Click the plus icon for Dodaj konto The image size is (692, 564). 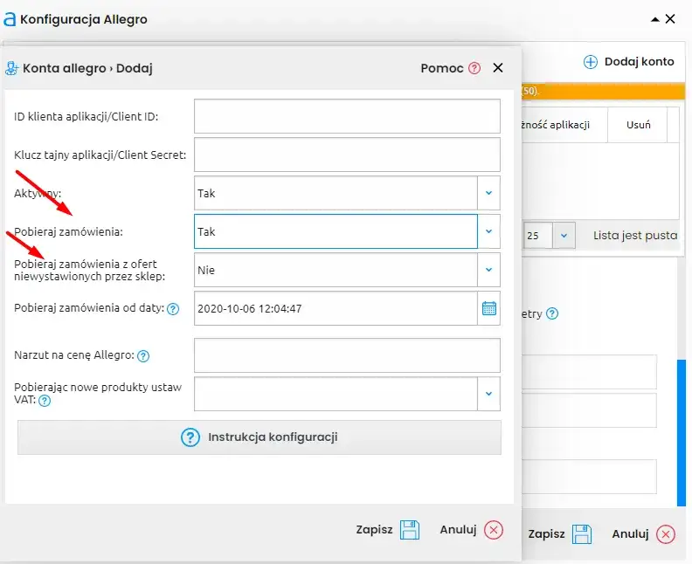[x=590, y=62]
